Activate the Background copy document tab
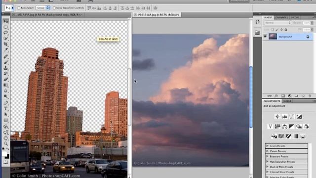316x178 pixels. (47, 15)
